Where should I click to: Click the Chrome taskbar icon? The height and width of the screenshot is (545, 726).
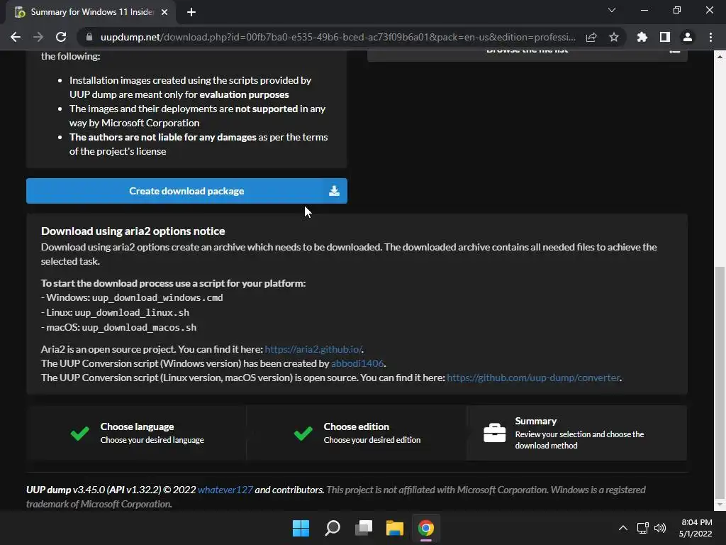[426, 528]
